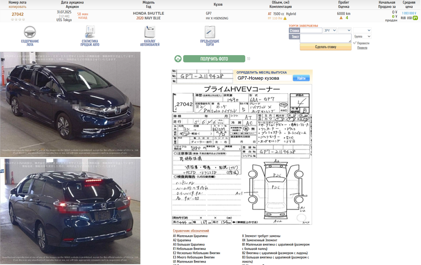Click the 'Каталог автомобилей' label
This screenshot has height=265, width=421.
click(x=150, y=43)
